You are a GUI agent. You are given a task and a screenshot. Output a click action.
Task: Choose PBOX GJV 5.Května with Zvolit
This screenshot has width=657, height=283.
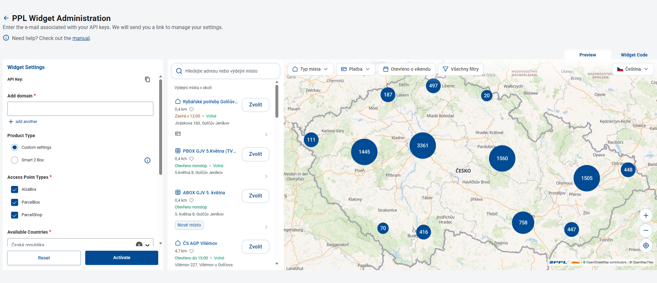[x=255, y=154]
